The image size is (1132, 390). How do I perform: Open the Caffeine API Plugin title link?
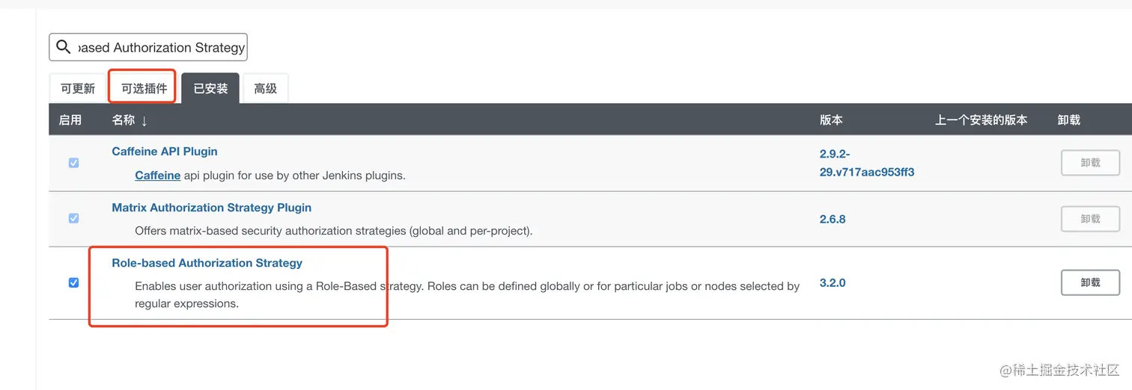(x=165, y=151)
